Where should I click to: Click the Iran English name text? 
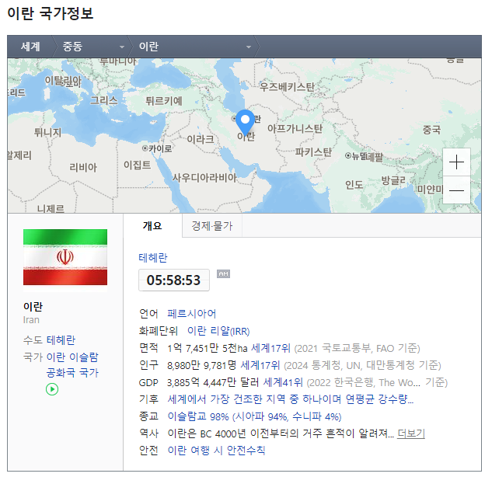[x=31, y=320]
